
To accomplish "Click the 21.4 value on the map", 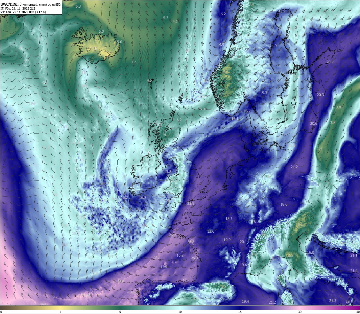I will [x=354, y=271].
